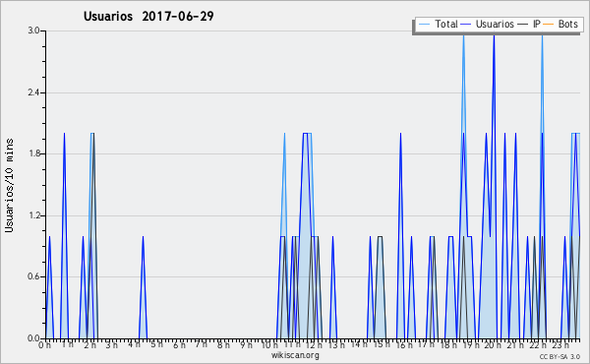
Task: Click the y-axis value 3.0
Action: click(33, 30)
